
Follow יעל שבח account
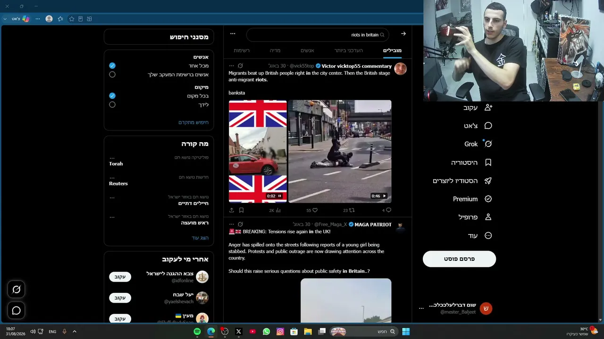[120, 298]
